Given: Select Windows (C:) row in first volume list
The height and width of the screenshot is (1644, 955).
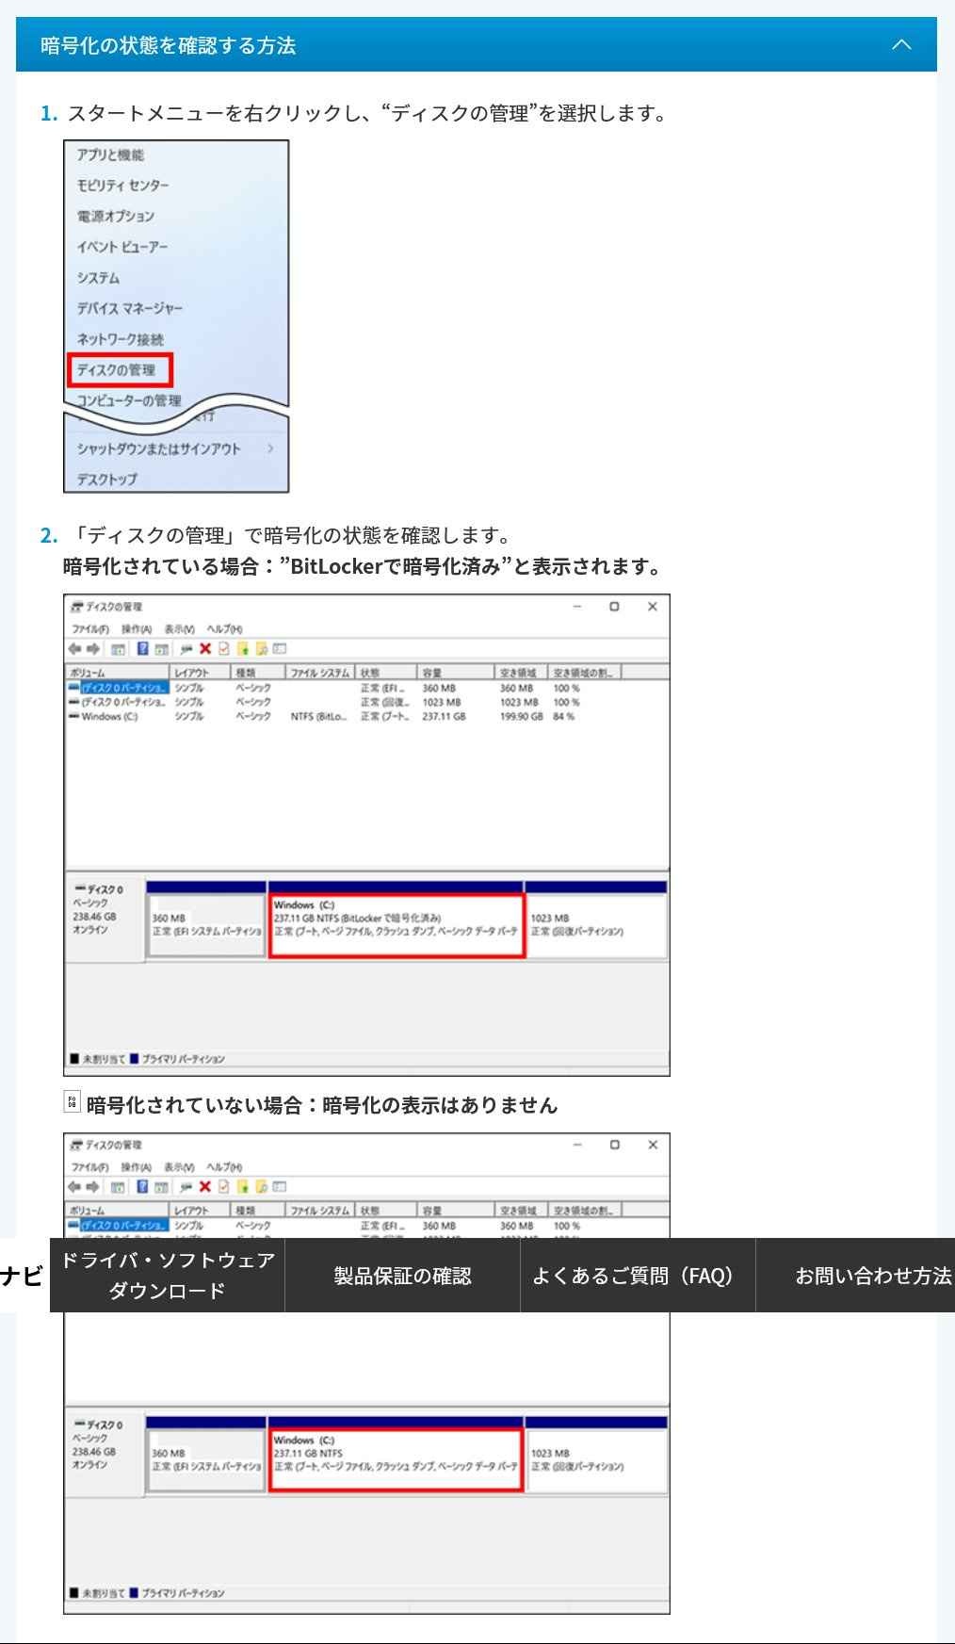Looking at the screenshot, I should [108, 716].
